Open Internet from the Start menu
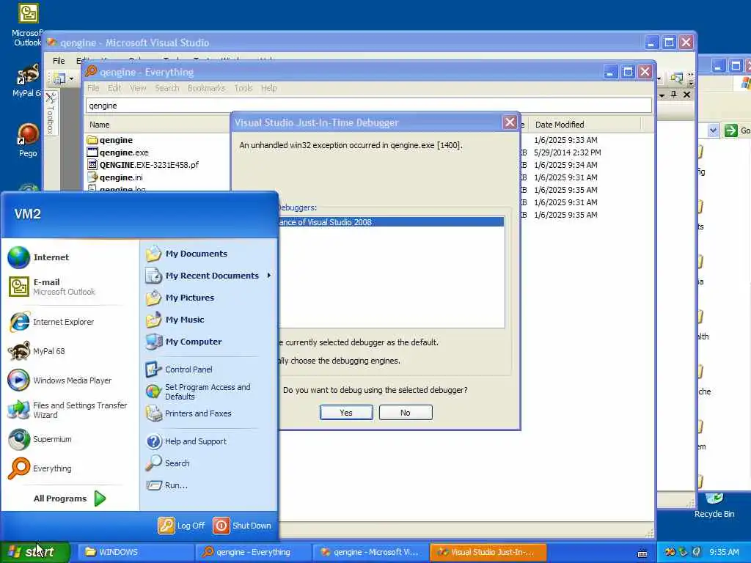751x563 pixels. click(x=38, y=257)
